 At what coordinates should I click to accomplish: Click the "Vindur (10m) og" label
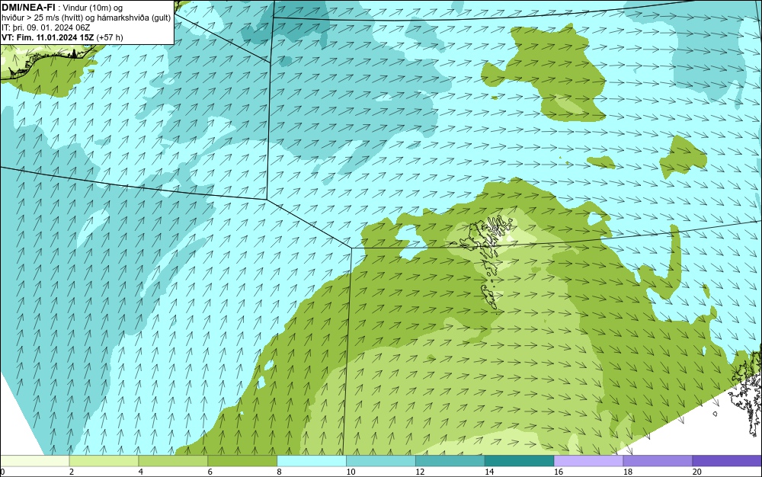[x=93, y=8]
